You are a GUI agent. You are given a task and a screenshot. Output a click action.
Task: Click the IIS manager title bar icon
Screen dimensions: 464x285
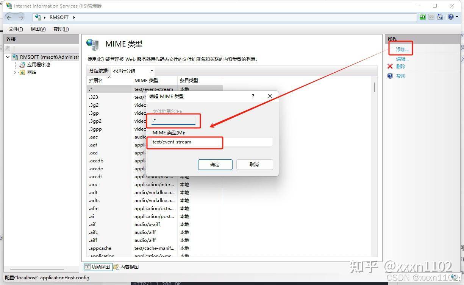point(9,6)
